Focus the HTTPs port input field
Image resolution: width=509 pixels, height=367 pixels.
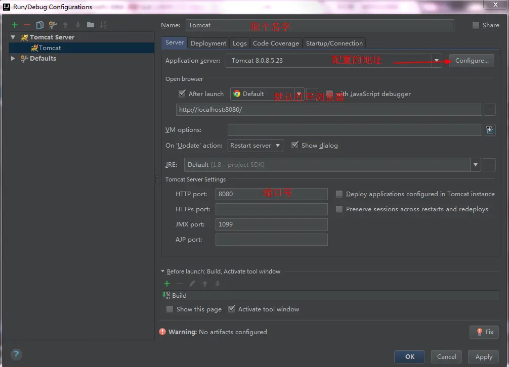(x=271, y=209)
